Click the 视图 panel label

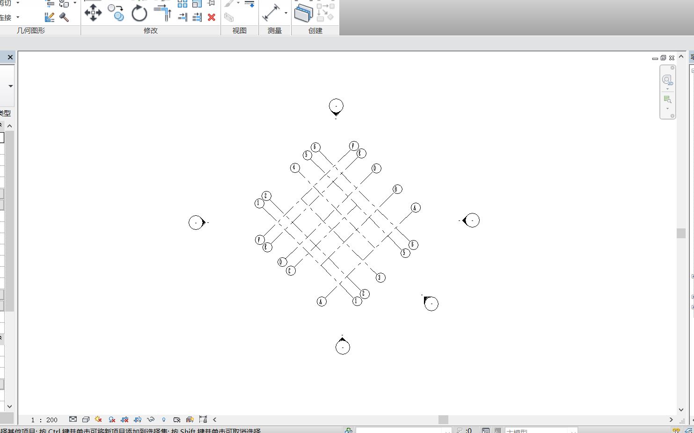[x=240, y=30]
